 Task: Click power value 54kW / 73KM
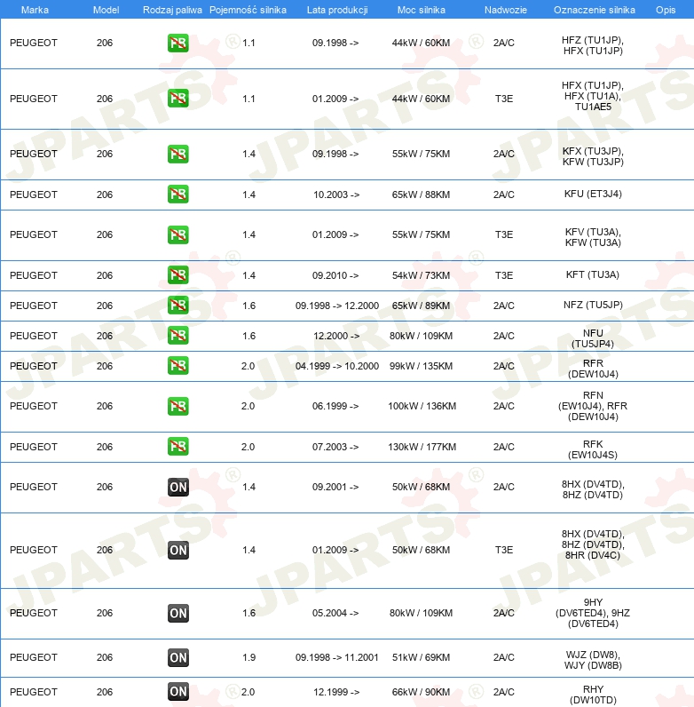click(421, 275)
